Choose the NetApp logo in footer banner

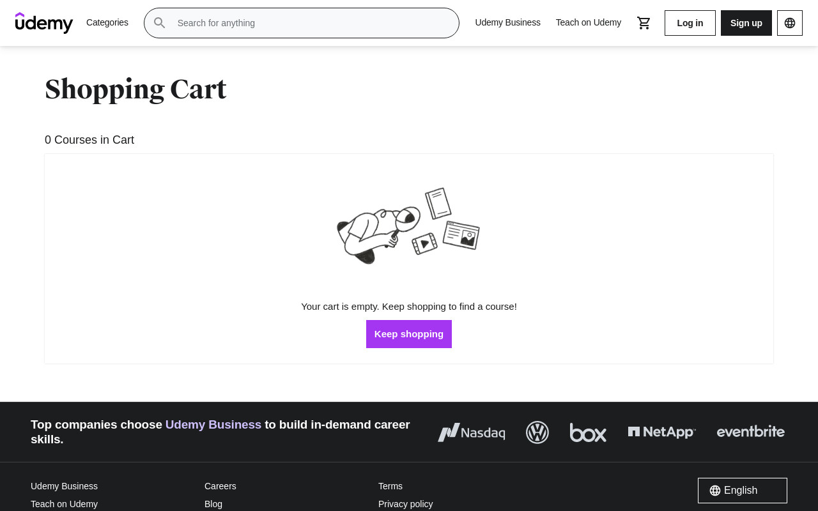click(661, 432)
